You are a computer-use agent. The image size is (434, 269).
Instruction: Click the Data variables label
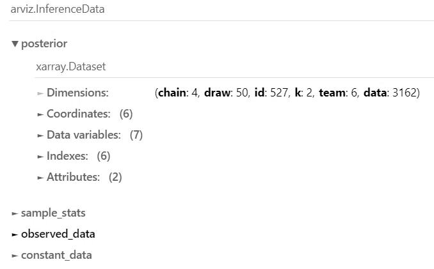pyautogui.click(x=84, y=135)
